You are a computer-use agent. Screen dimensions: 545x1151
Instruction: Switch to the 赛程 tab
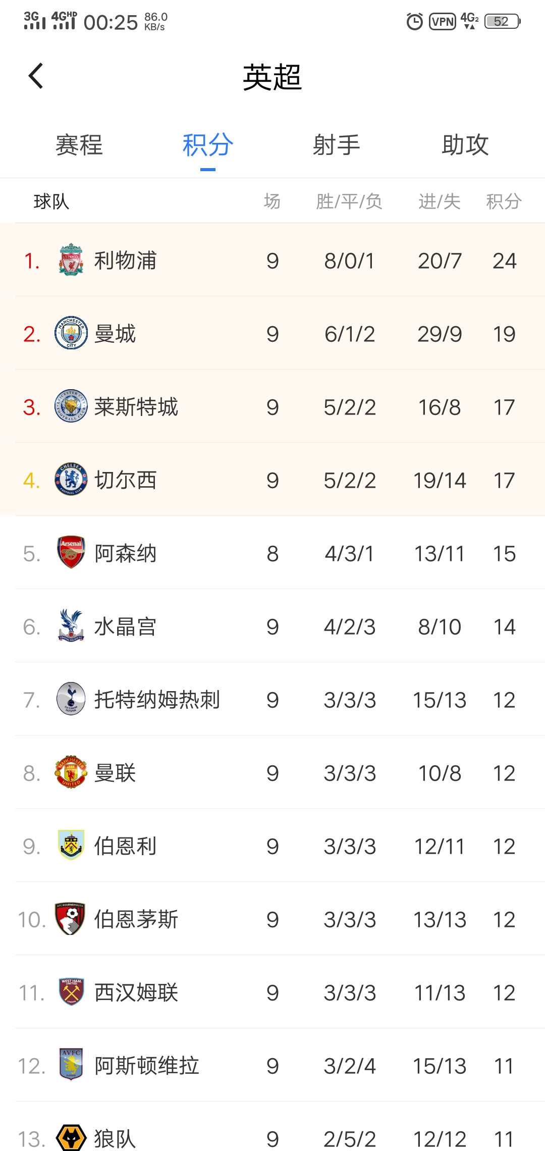point(79,145)
